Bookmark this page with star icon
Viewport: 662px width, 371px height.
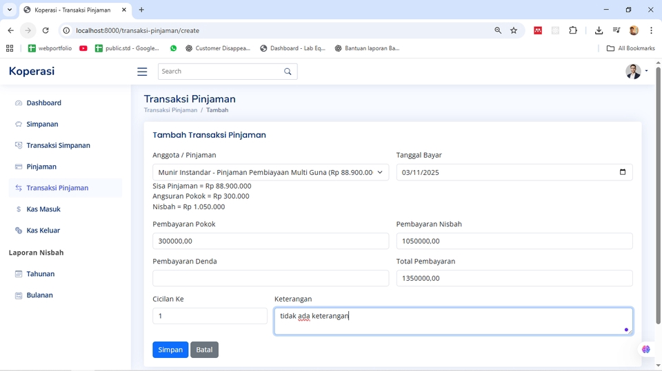pos(513,30)
